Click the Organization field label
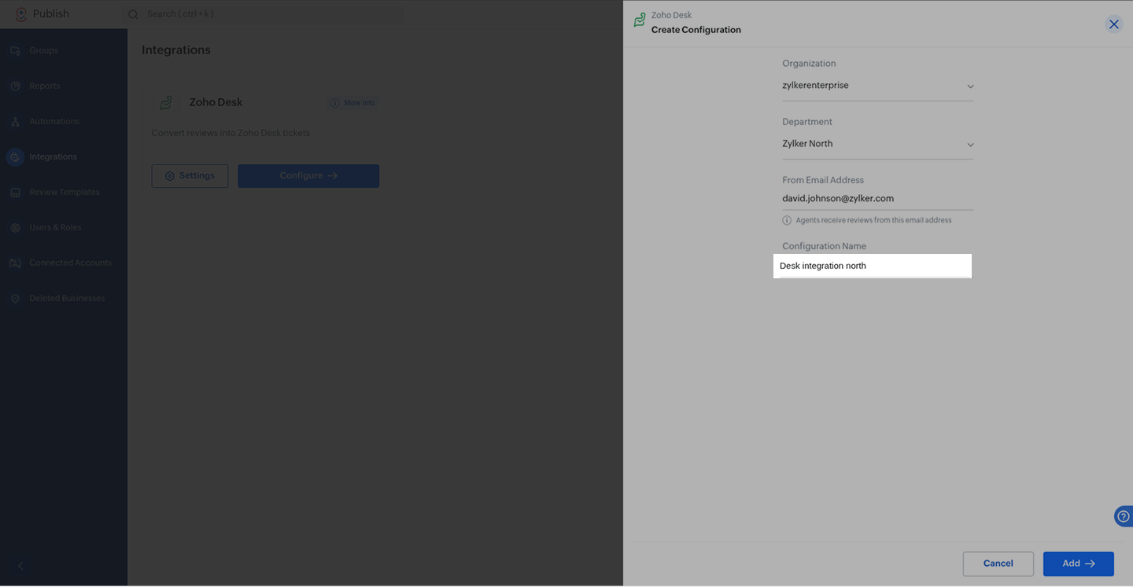Screen dimensions: 1133x588 [x=809, y=64]
